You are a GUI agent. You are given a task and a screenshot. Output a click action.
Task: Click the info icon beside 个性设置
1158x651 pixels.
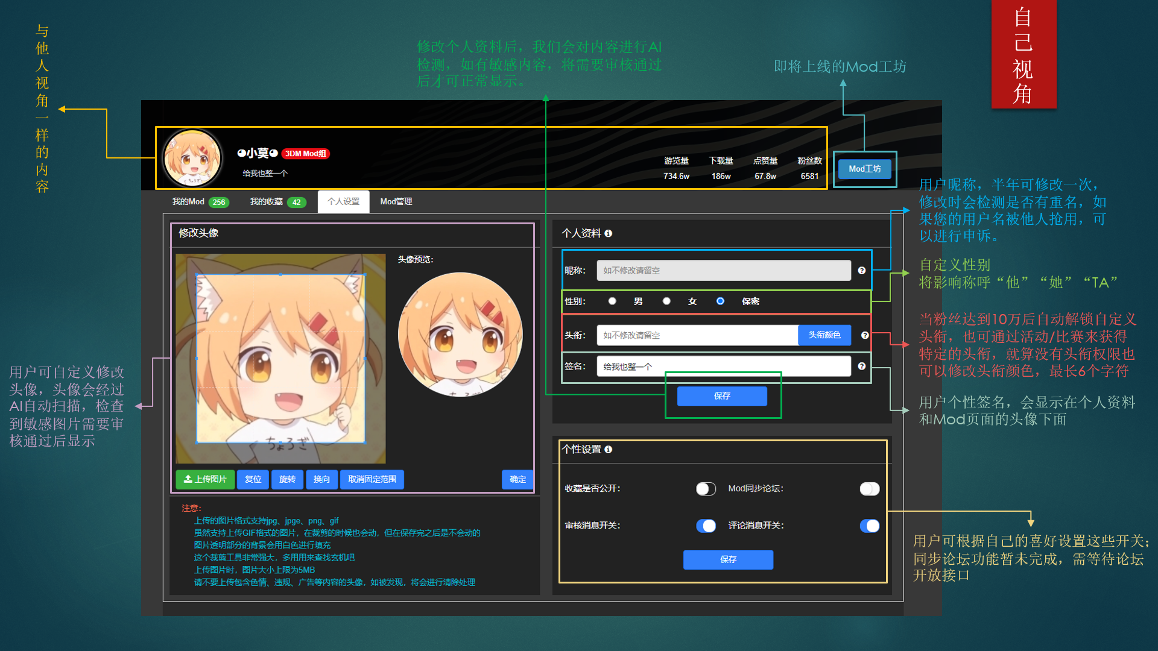[608, 449]
